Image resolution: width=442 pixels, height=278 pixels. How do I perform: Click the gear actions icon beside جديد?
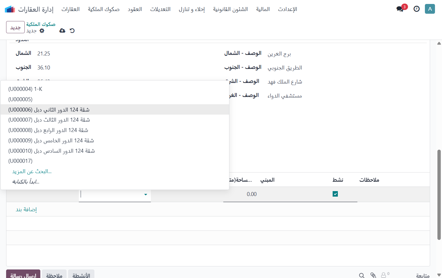point(42,31)
